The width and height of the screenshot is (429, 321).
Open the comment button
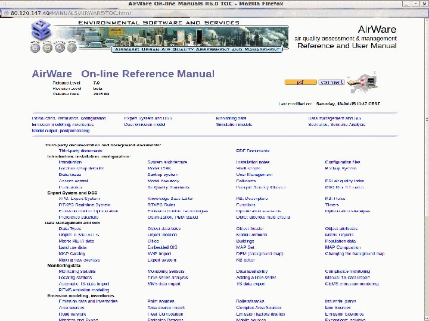331,82
